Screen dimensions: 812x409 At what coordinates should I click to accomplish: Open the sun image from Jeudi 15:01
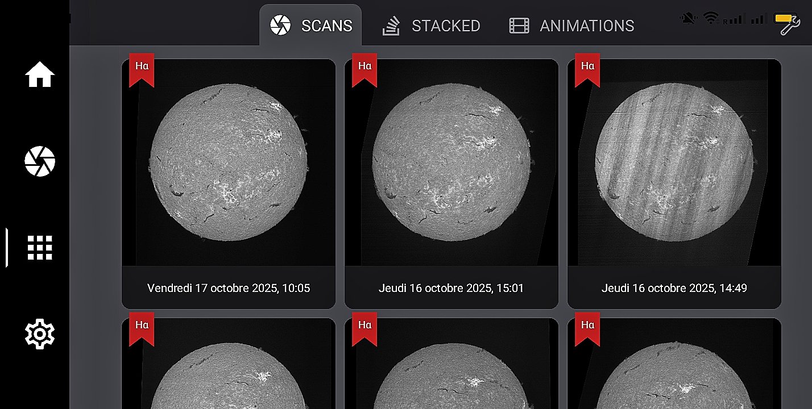(x=451, y=163)
